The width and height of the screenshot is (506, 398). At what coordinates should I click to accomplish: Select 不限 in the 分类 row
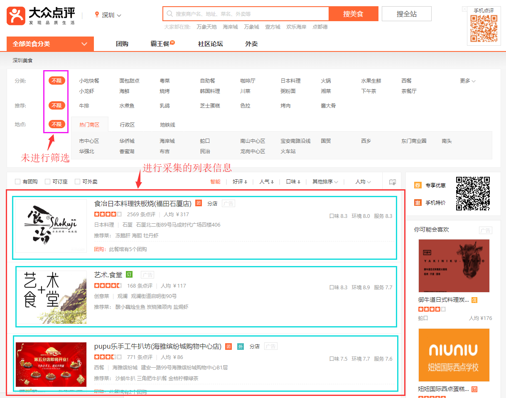[56, 81]
